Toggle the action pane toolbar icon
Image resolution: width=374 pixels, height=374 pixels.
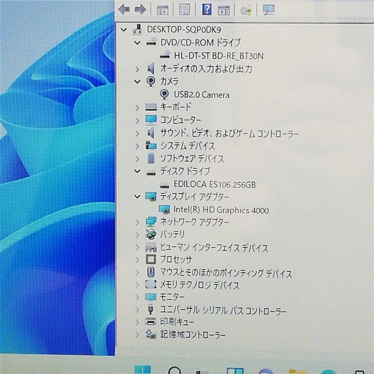(x=224, y=10)
